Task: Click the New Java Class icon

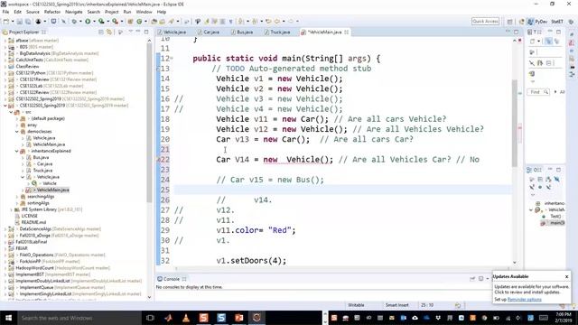Action: (139, 22)
